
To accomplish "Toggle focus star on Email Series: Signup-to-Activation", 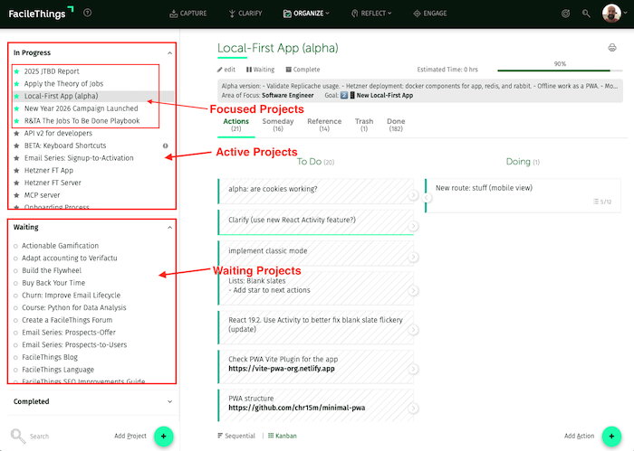I will 16,158.
